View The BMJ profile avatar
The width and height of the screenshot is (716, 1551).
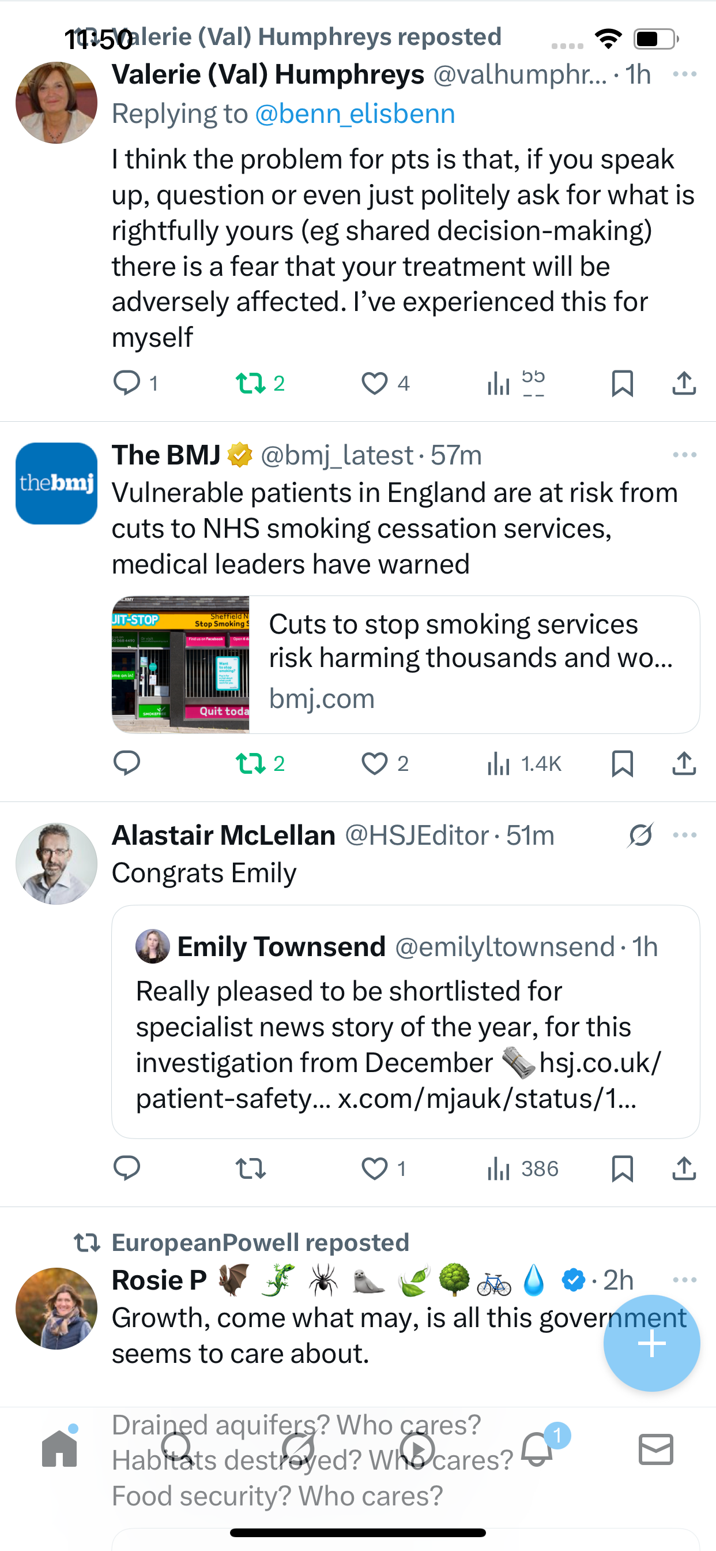(56, 484)
